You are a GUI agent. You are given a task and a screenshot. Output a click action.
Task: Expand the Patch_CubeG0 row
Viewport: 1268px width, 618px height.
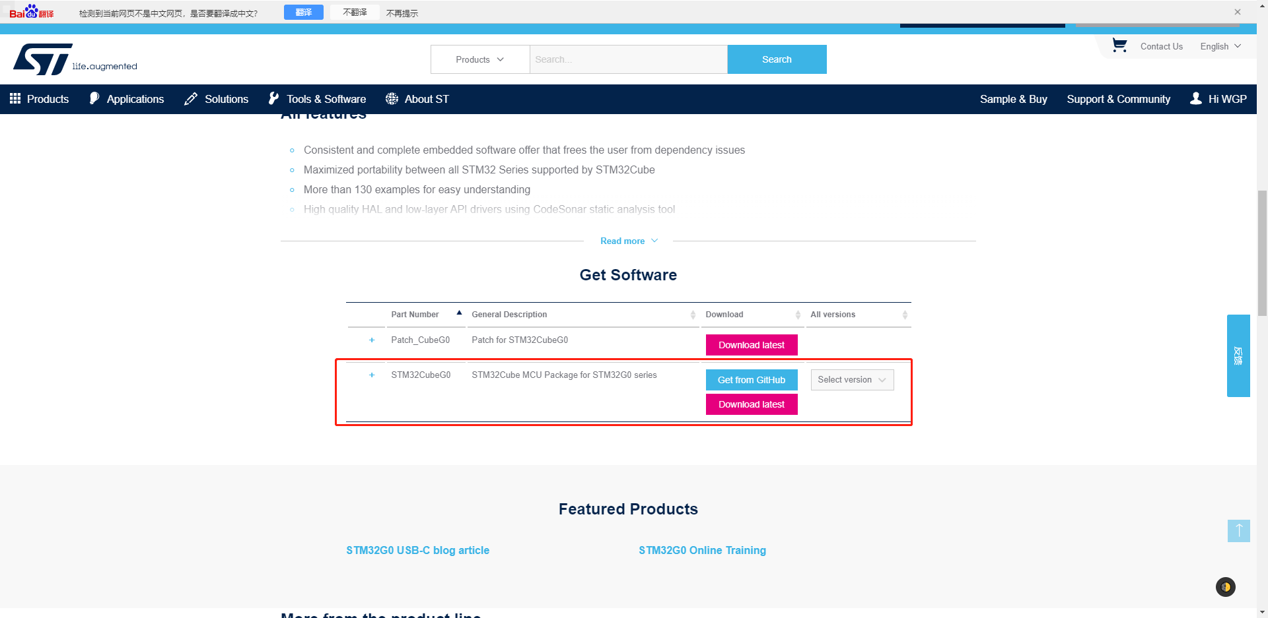[x=371, y=340]
